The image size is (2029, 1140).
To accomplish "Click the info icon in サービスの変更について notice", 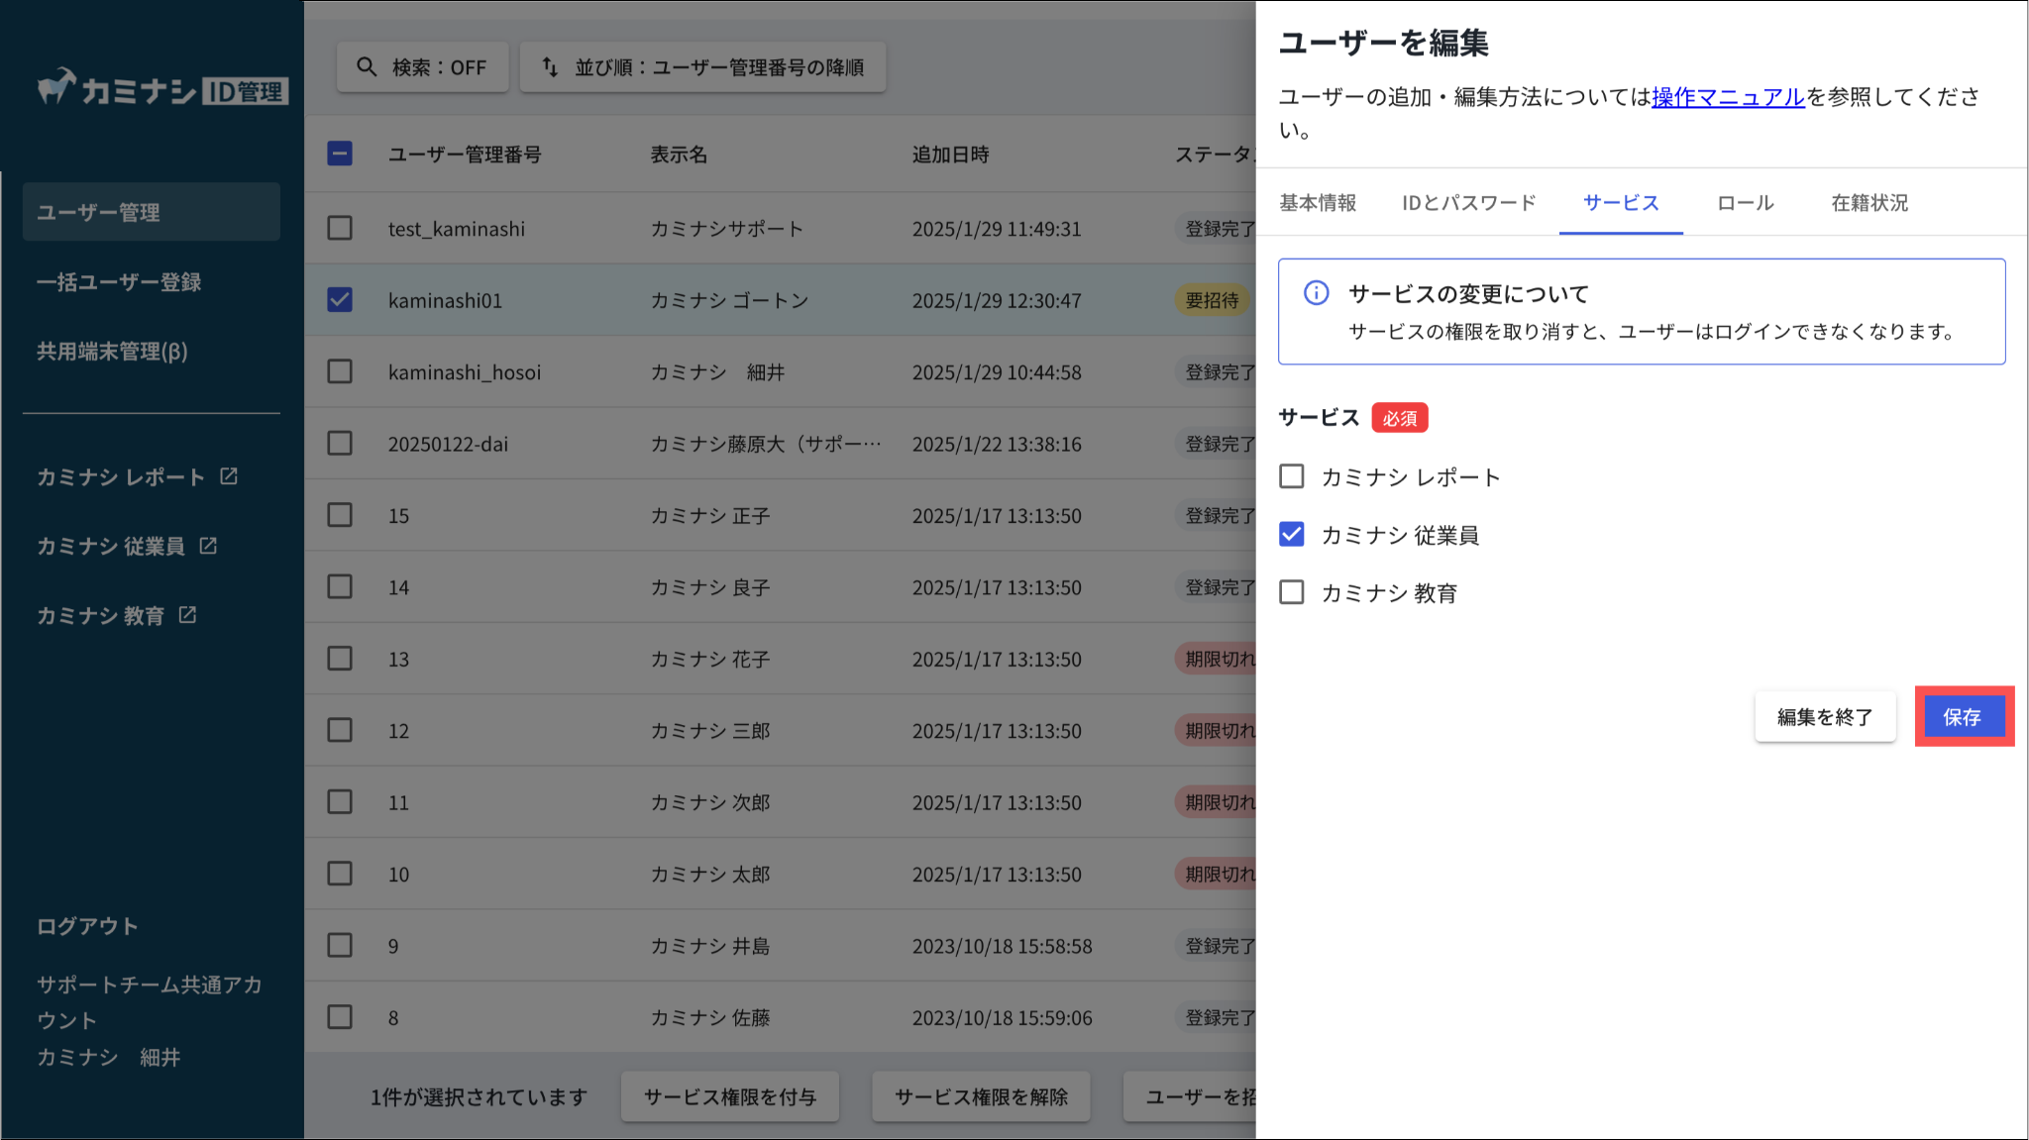I will coord(1316,292).
